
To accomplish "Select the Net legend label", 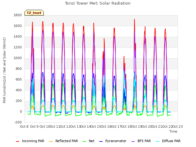I will (92, 141).
